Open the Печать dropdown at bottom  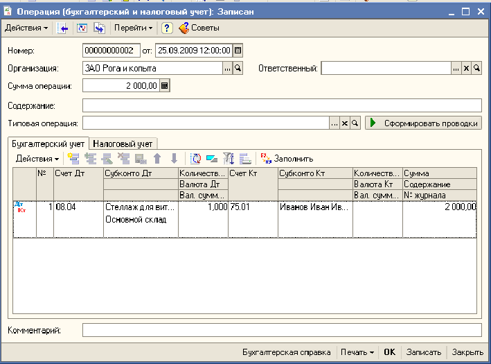click(357, 352)
